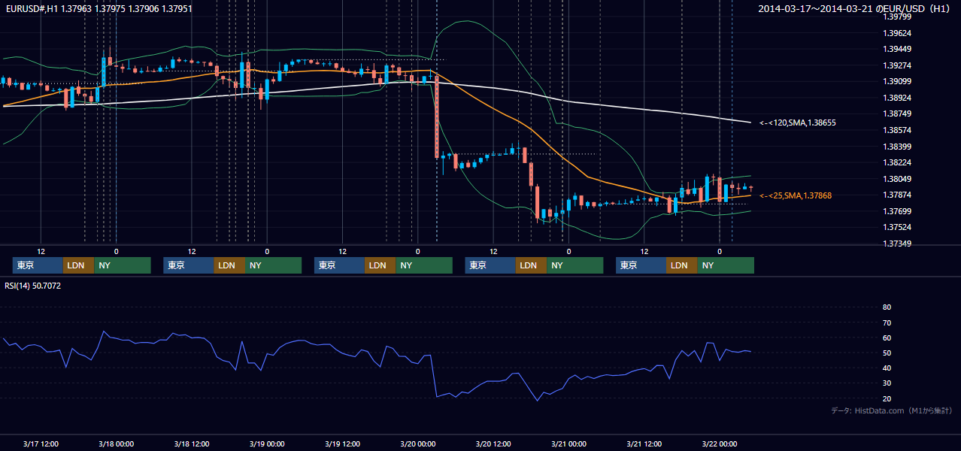Click the HistData.com data credit text

[x=891, y=410]
